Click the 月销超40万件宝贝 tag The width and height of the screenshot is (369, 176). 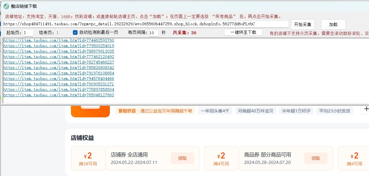coord(256,111)
